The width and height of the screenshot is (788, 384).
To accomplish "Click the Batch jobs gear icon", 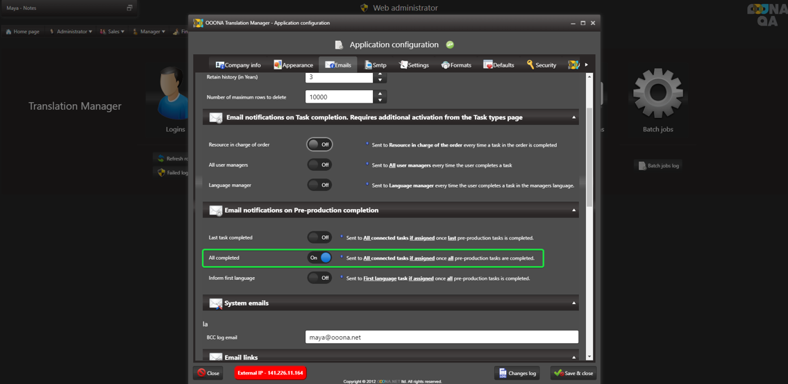I will click(657, 94).
